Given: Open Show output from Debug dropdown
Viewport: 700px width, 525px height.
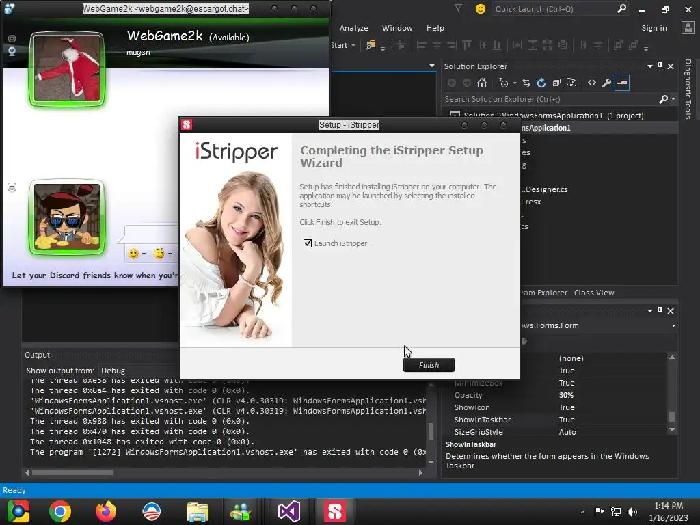Looking at the screenshot, I should pyautogui.click(x=138, y=371).
